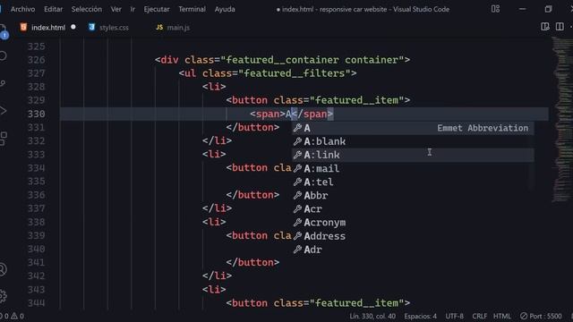Screen dimensions: 573x322
Task: Change line ending via 'CRLF'
Action: coord(479,316)
